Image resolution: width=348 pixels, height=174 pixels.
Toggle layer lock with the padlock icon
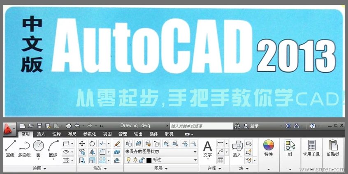[x=142, y=160]
